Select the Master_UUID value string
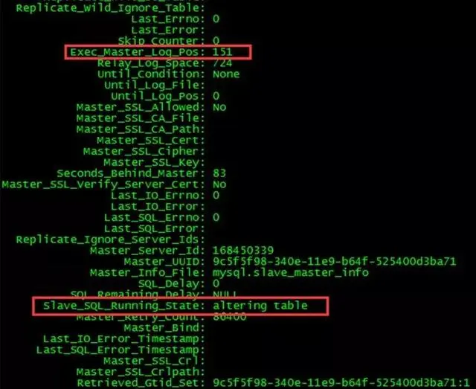The image size is (476, 389). [x=334, y=262]
